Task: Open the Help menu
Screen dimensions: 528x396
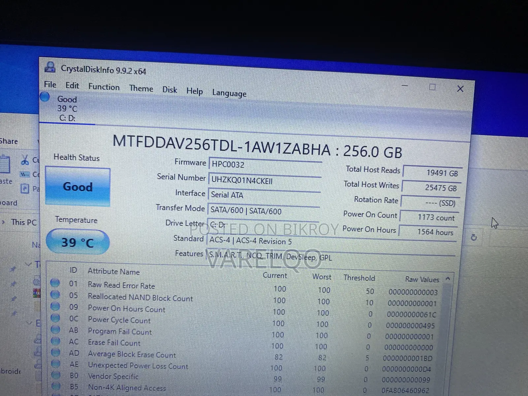Action: 195,91
